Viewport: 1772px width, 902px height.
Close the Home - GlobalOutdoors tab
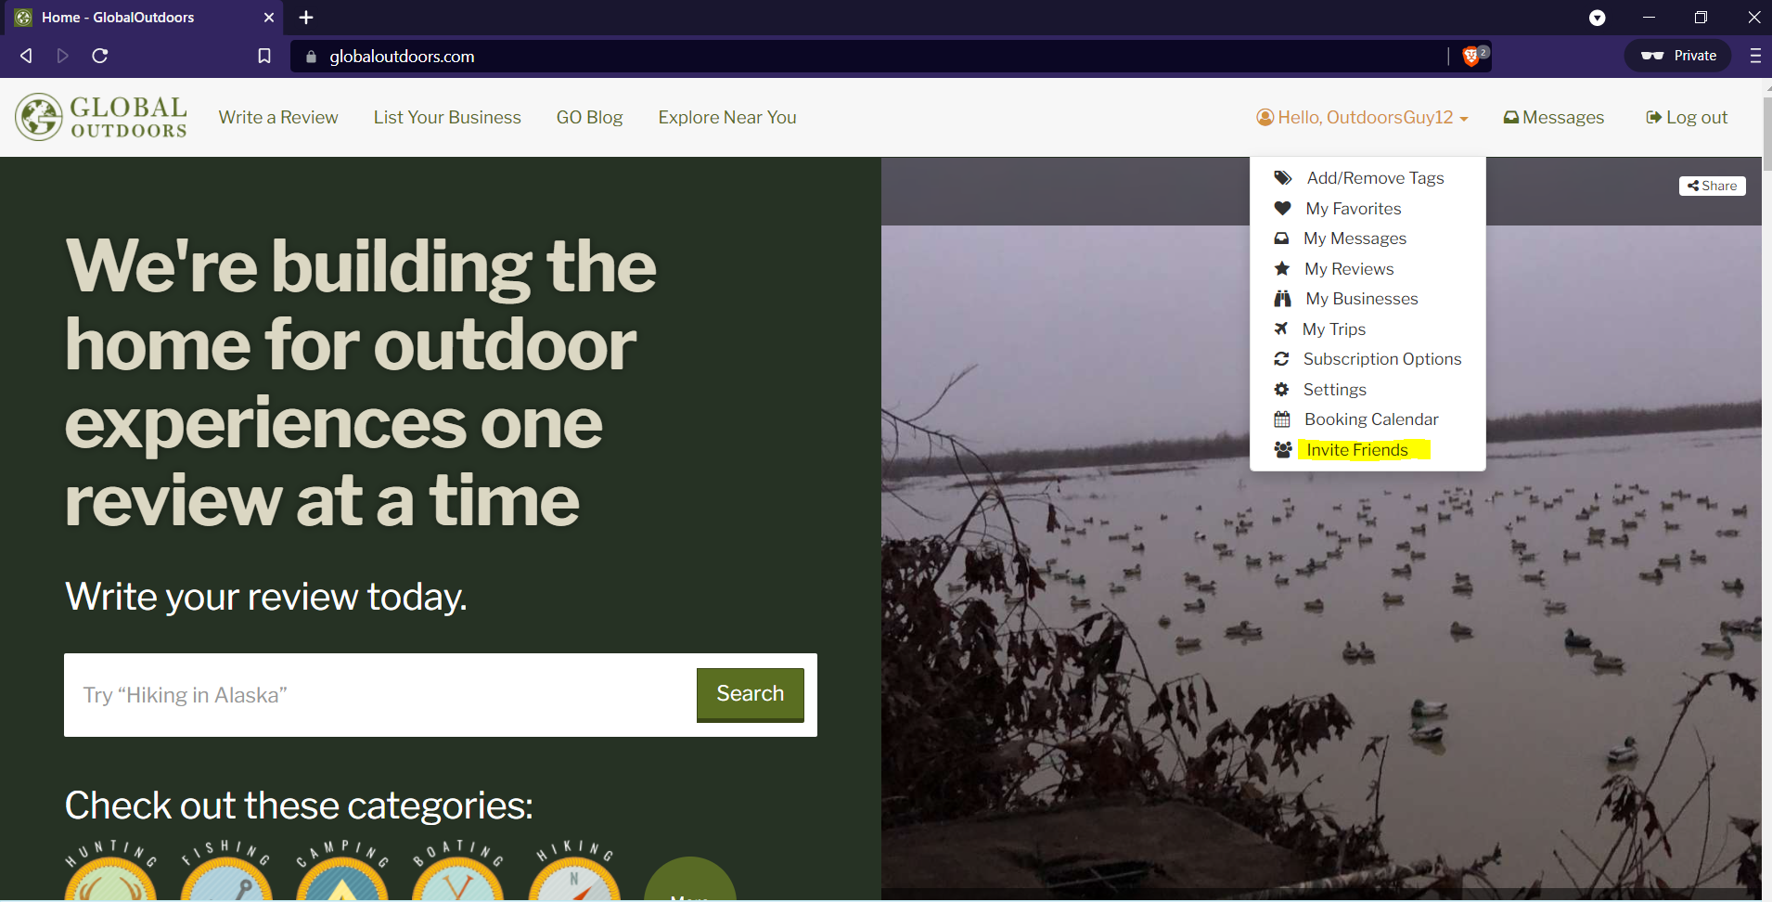[x=269, y=18]
